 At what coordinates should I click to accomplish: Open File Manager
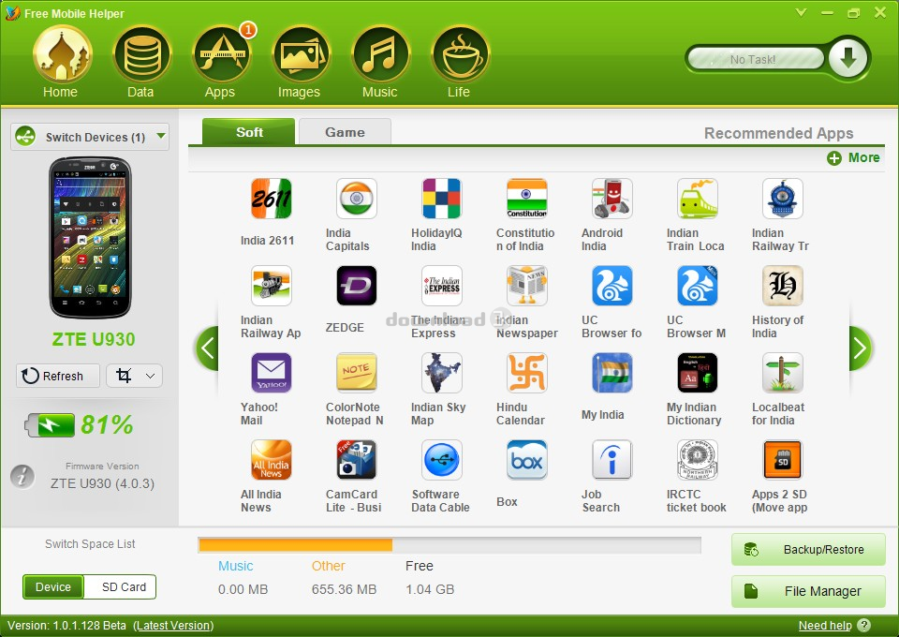[808, 591]
